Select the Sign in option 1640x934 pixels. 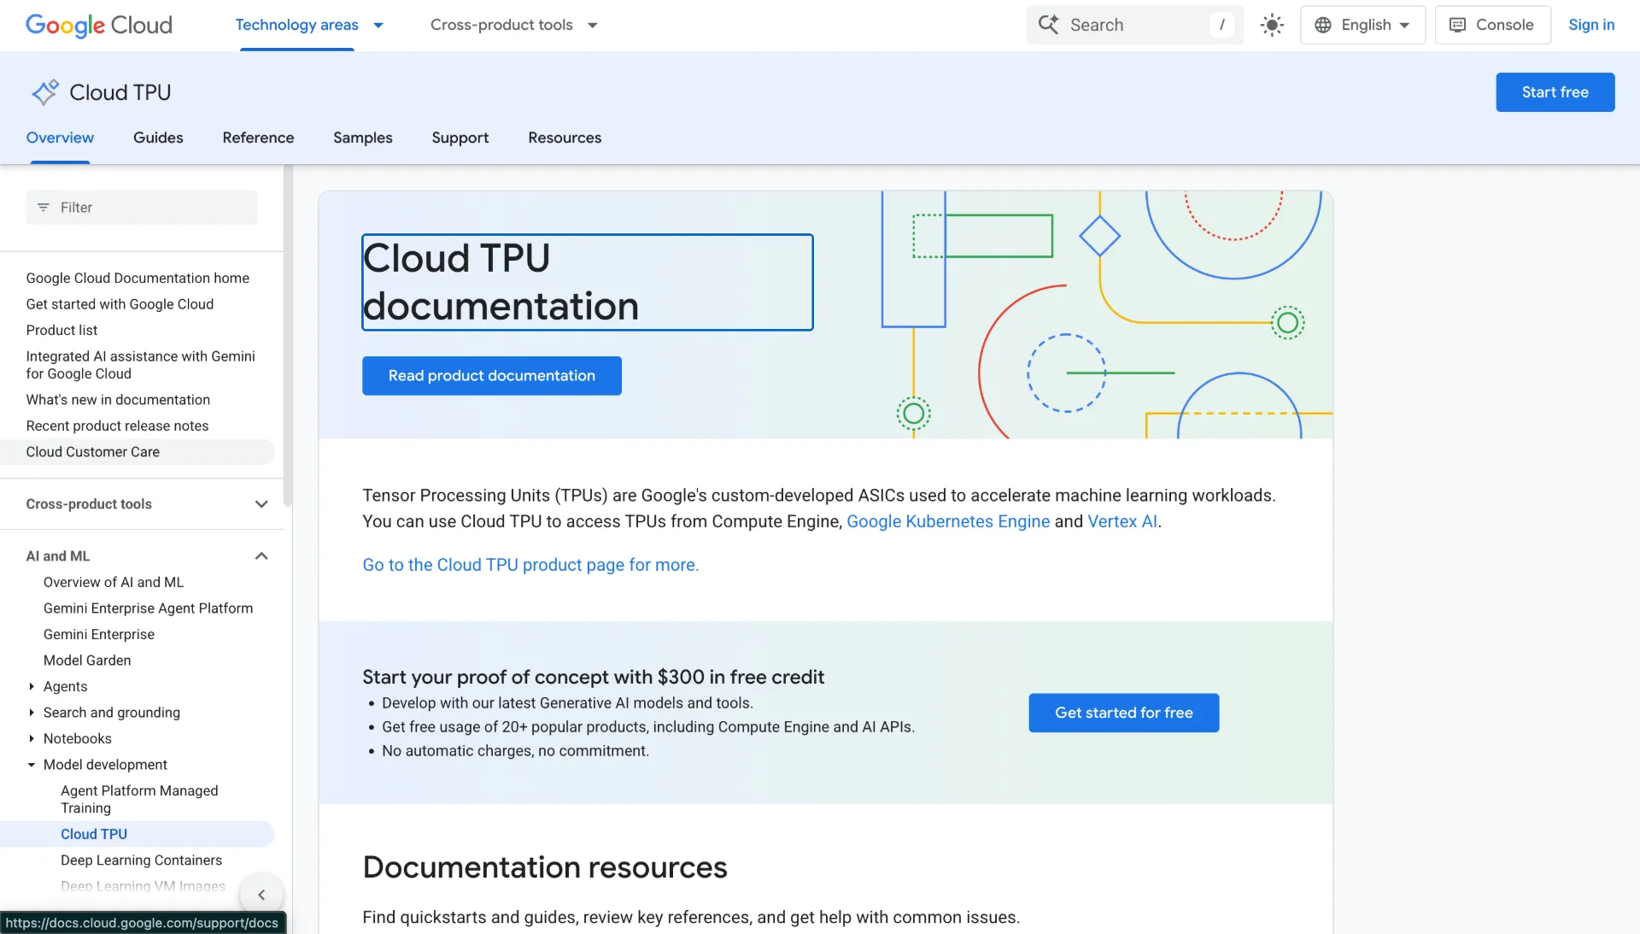[x=1590, y=25]
